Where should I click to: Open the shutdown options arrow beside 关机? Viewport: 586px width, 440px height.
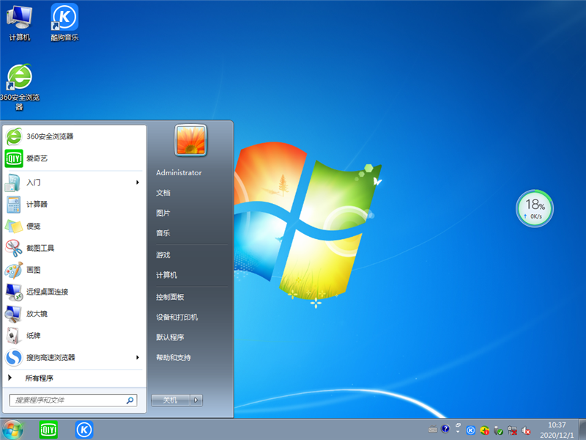click(194, 401)
